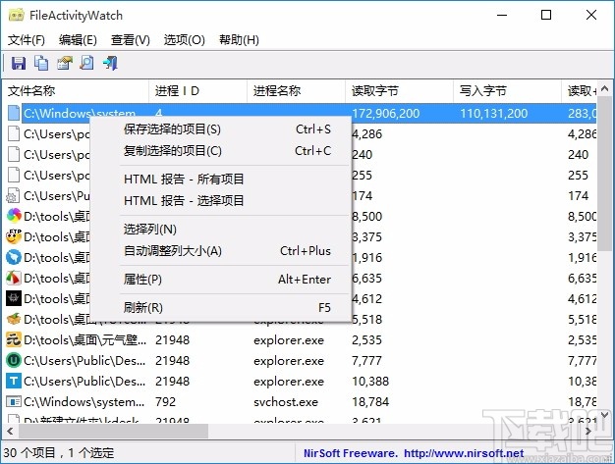Click the horizontal scrollbar left arrow
The width and height of the screenshot is (615, 464).
click(x=10, y=431)
